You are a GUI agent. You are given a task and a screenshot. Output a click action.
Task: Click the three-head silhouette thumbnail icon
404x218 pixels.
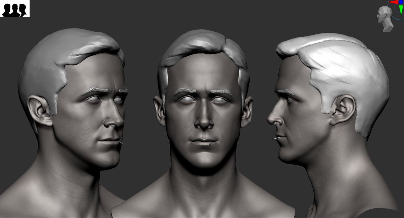click(15, 8)
